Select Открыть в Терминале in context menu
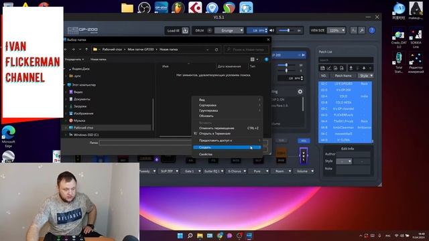 point(227,134)
